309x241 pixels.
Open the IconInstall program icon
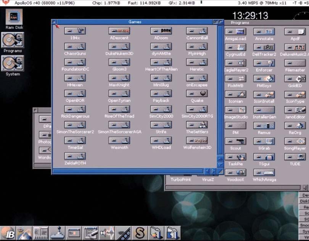click(264, 95)
